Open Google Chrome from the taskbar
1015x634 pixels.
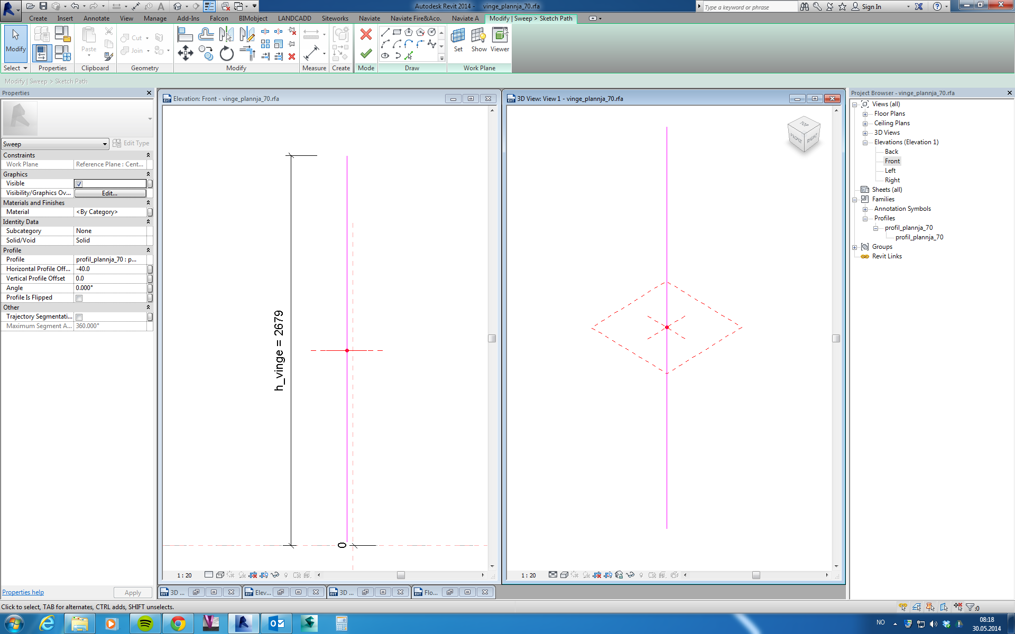click(x=178, y=624)
